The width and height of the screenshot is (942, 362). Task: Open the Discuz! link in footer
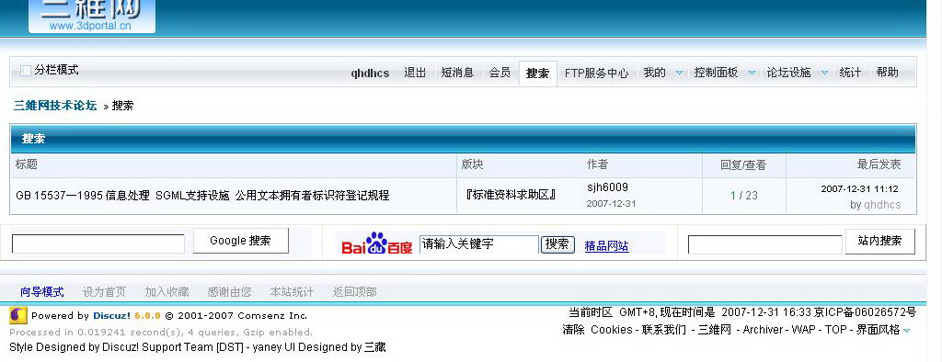[111, 316]
